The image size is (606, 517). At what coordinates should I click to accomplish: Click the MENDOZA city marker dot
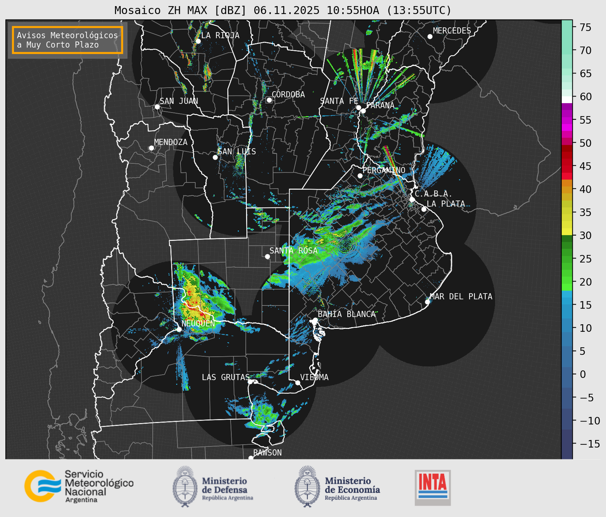151,148
